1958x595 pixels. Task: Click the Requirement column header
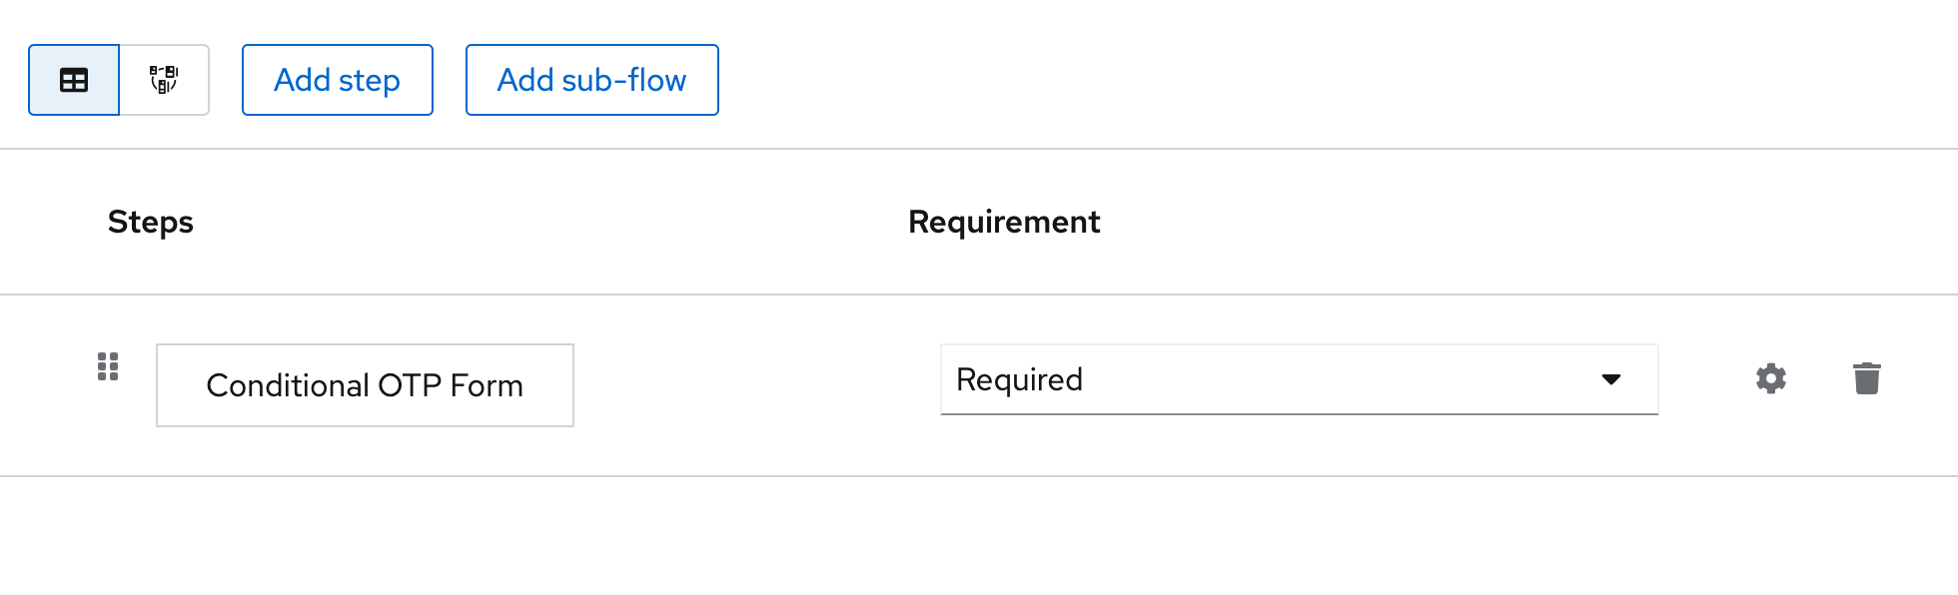1004,221
